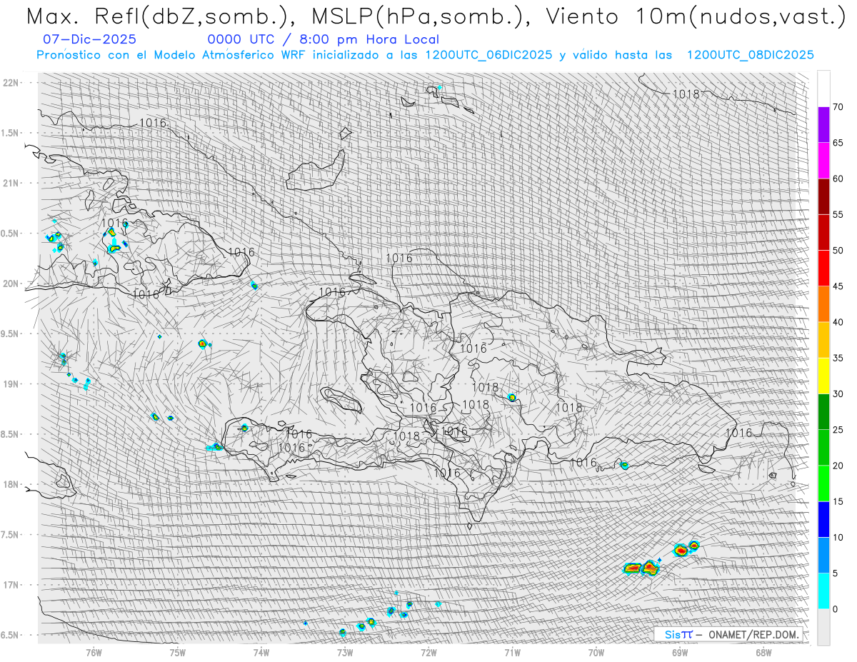Click legend value 25 on the color scale
The image size is (857, 662).
tap(838, 429)
